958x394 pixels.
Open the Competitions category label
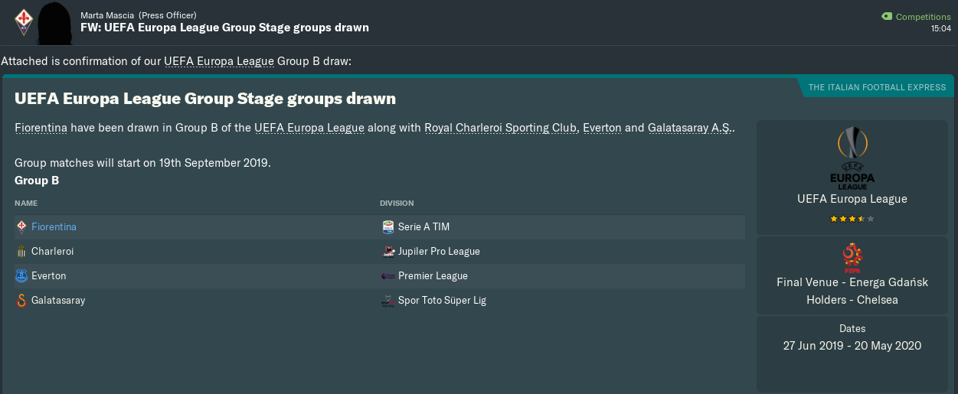pos(923,17)
